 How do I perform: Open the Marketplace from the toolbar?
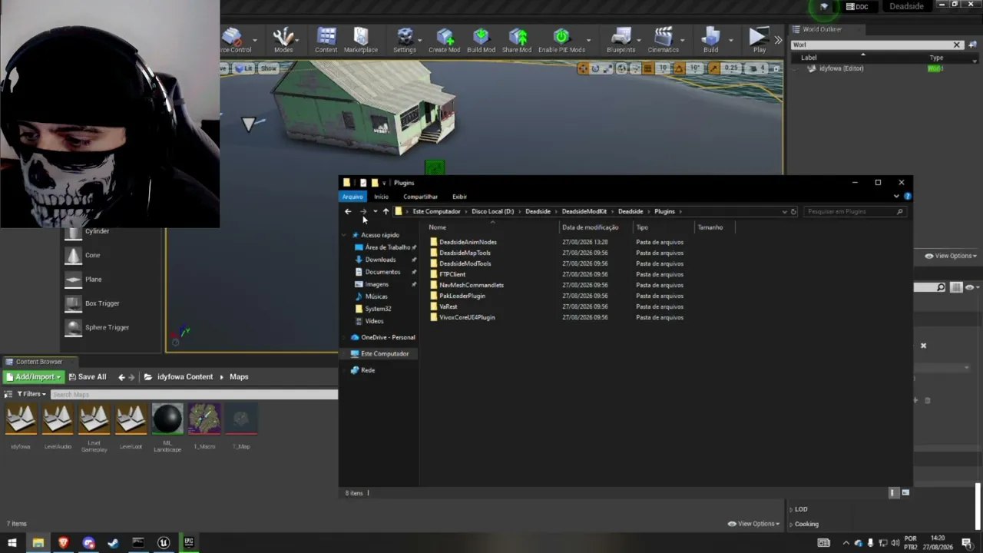360,40
